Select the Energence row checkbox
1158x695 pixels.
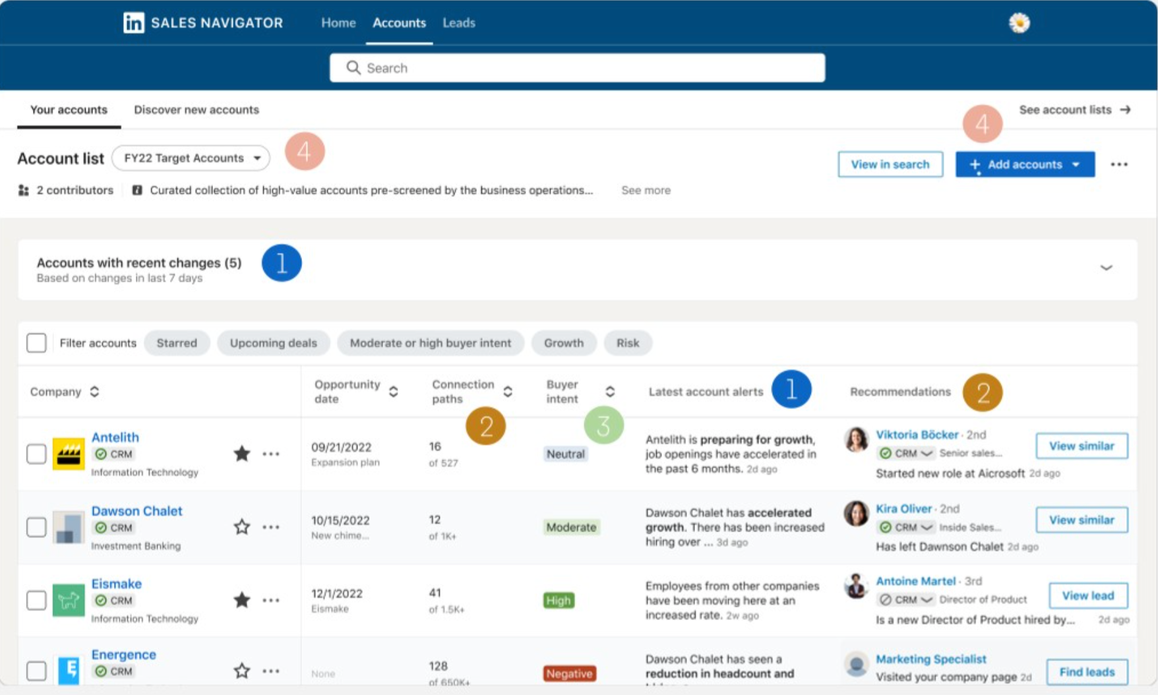pos(36,671)
